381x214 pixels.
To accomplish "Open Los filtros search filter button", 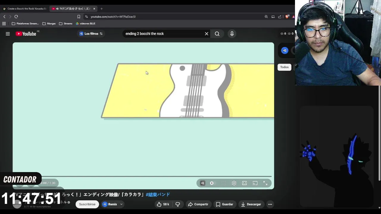I will (91, 34).
